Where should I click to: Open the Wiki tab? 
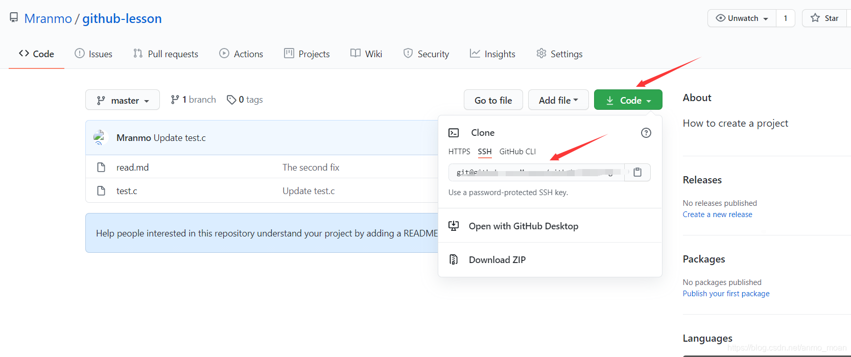pos(366,54)
